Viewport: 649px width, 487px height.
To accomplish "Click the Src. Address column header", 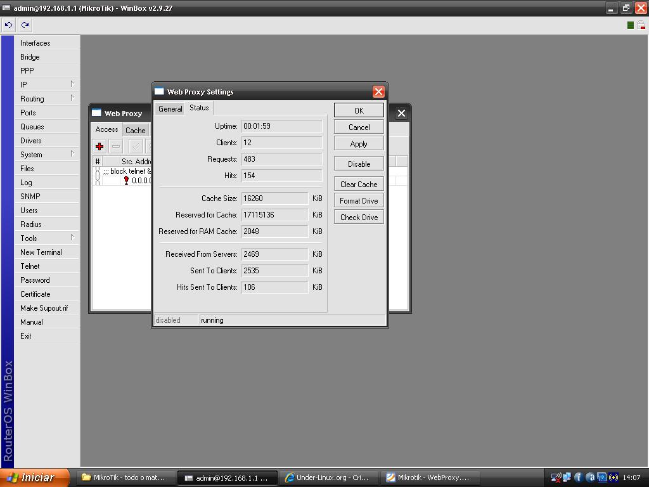I will pyautogui.click(x=136, y=161).
